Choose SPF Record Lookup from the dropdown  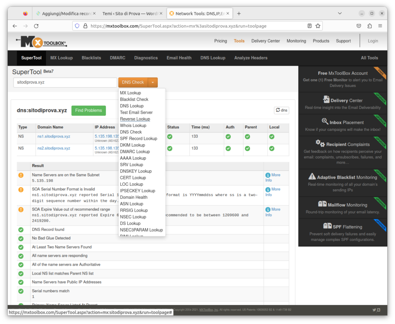click(x=138, y=139)
